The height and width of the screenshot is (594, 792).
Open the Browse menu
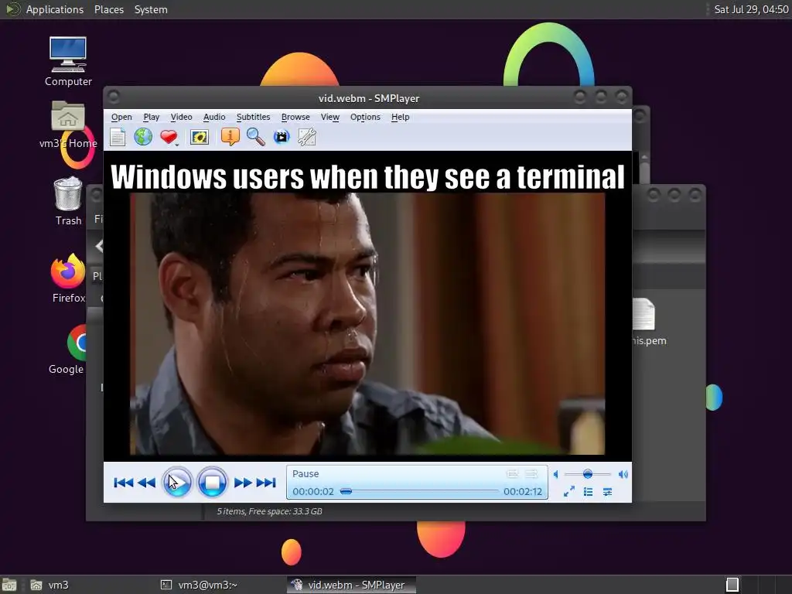click(295, 118)
